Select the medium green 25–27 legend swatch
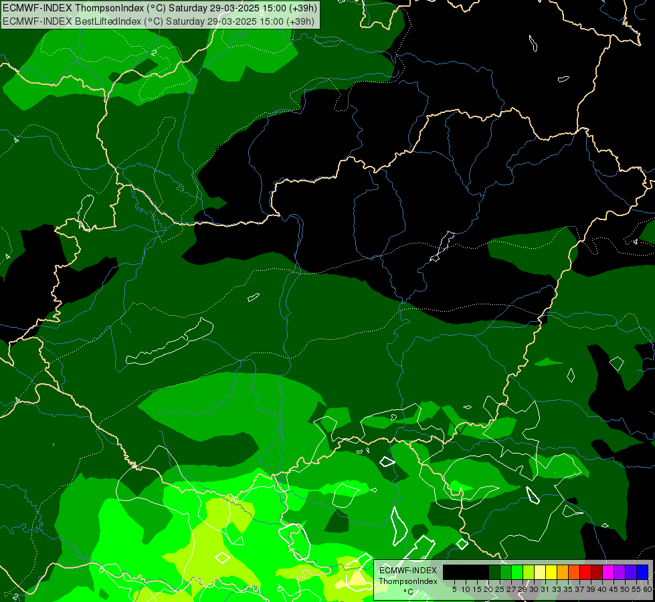Viewport: 655px width, 602px height. [x=506, y=572]
